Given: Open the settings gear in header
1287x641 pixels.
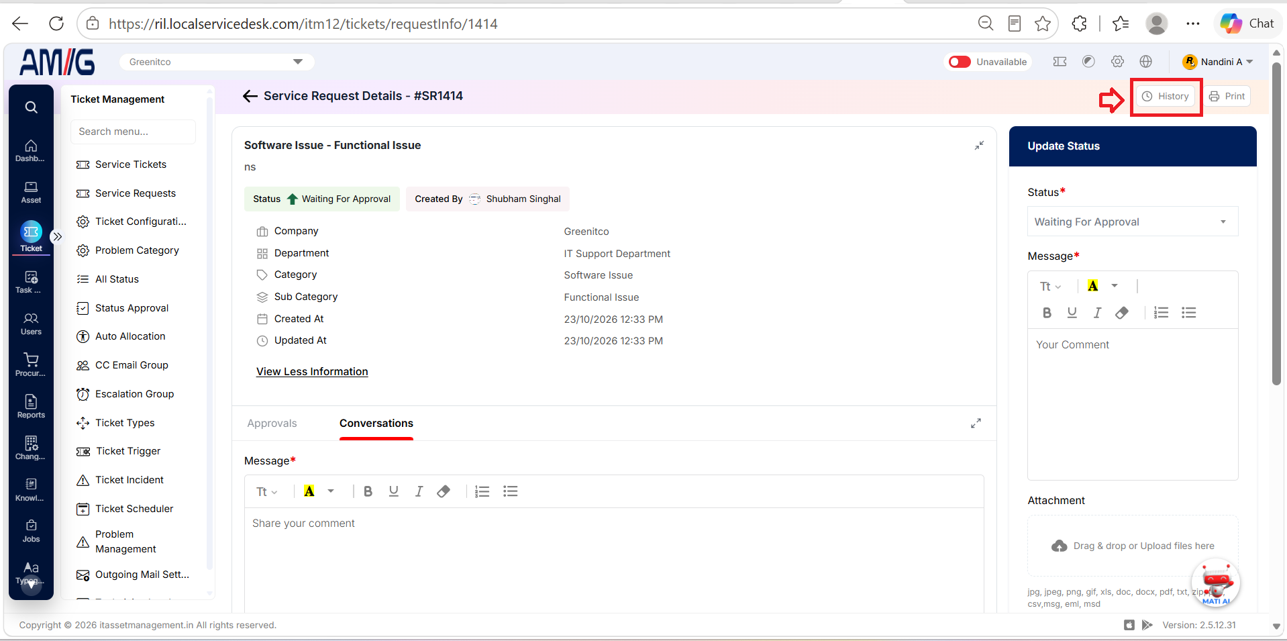Looking at the screenshot, I should 1117,62.
